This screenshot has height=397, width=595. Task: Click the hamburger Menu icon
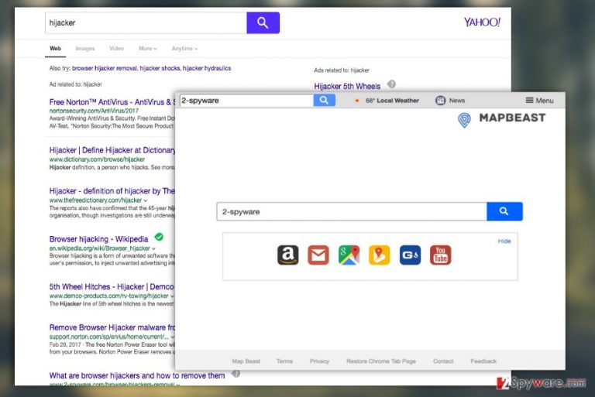[529, 101]
